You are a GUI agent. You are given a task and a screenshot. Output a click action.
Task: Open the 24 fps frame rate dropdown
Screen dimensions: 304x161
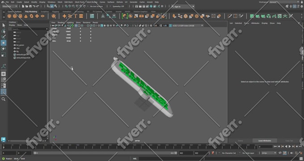point(269,153)
